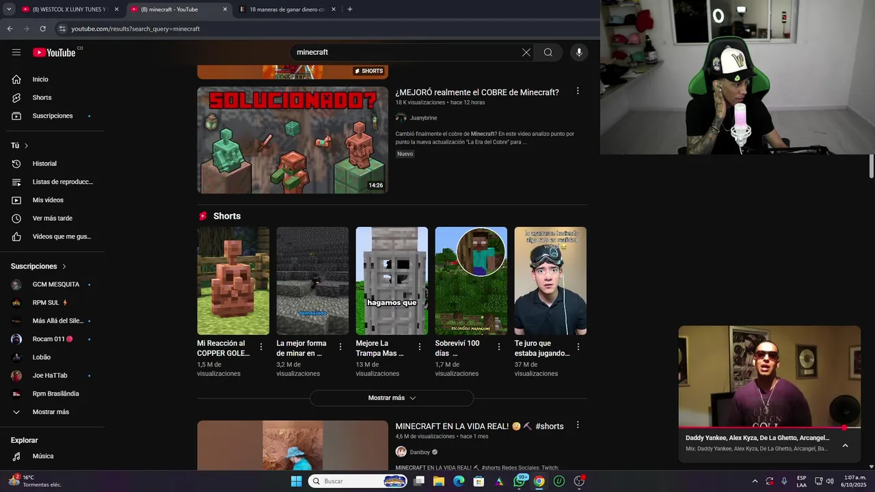Viewport: 875px width, 492px height.
Task: Expand Suscripciones section header
Action: click(x=38, y=266)
